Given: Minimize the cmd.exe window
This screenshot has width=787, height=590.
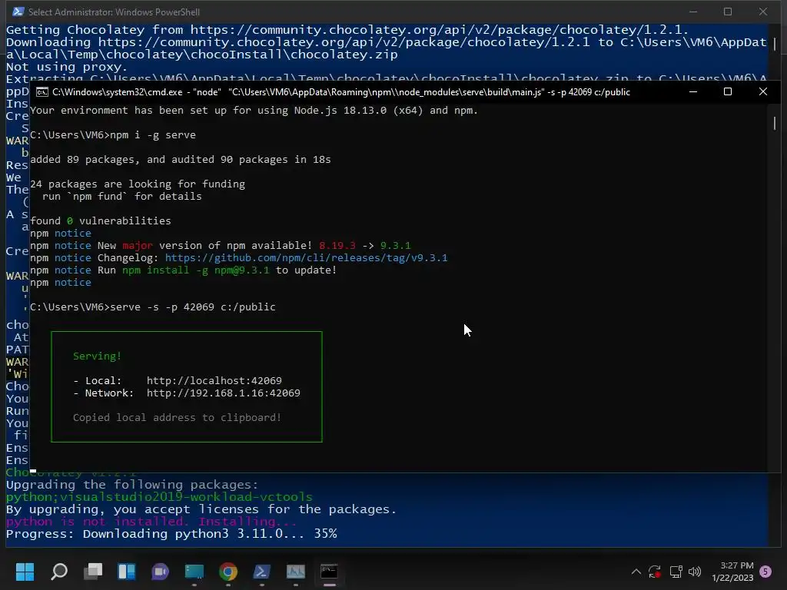Looking at the screenshot, I should click(693, 92).
